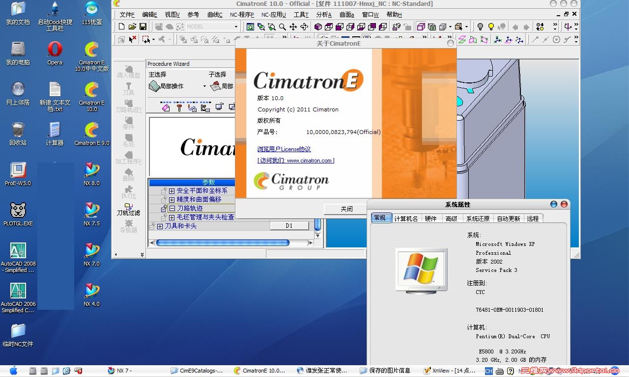Expand the 毛坯管理与夹头检查 parameter group
This screenshot has height=377, width=629.
tap(172, 217)
